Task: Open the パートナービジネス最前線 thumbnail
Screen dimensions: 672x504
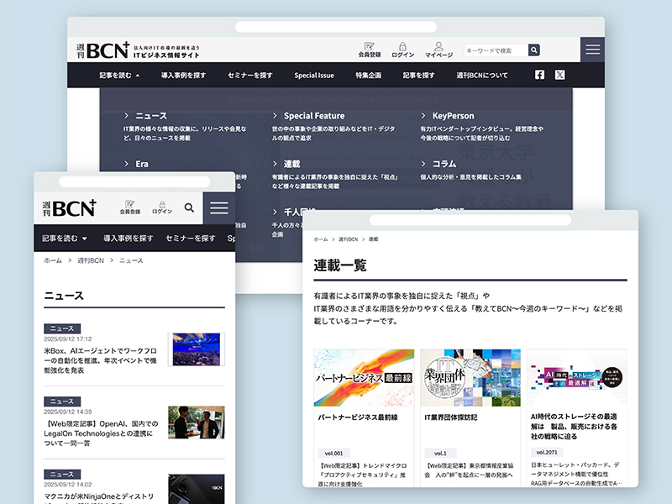Action: click(364, 378)
